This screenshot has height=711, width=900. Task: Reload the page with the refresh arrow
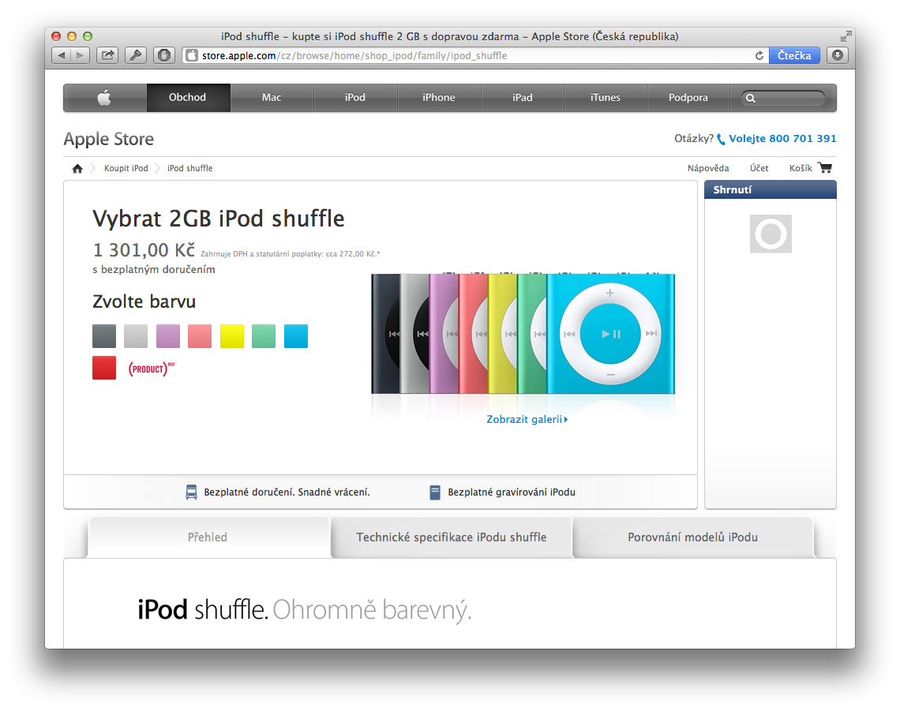click(759, 56)
